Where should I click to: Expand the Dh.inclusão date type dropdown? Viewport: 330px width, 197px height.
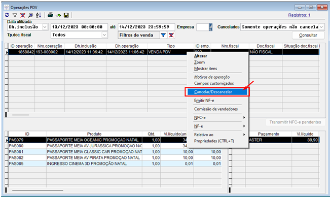pyautogui.click(x=45, y=27)
